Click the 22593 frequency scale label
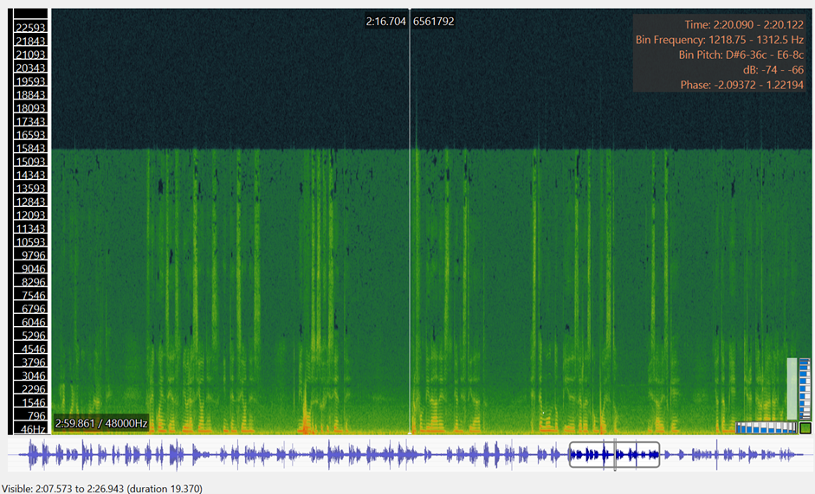Screen dimensions: 815x494 click(x=30, y=28)
